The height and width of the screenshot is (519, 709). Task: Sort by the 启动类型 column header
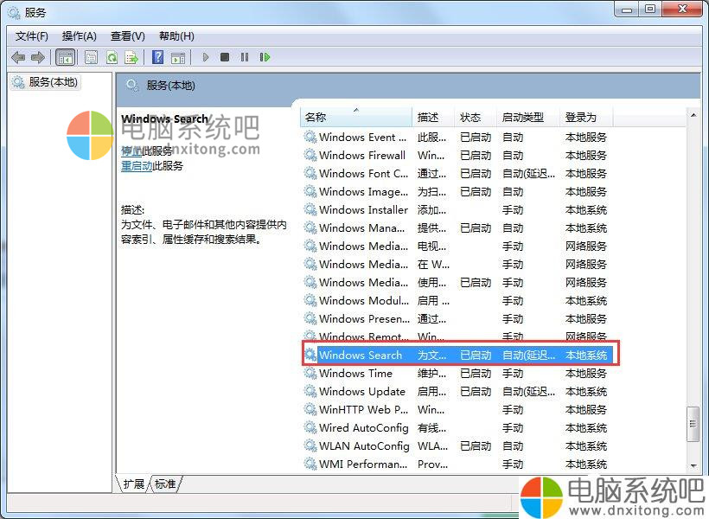point(528,118)
